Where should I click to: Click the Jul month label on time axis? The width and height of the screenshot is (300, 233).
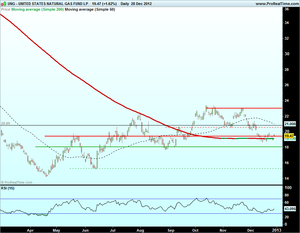(x=113, y=230)
